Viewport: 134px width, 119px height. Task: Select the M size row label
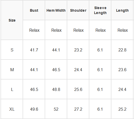[x=12, y=70]
